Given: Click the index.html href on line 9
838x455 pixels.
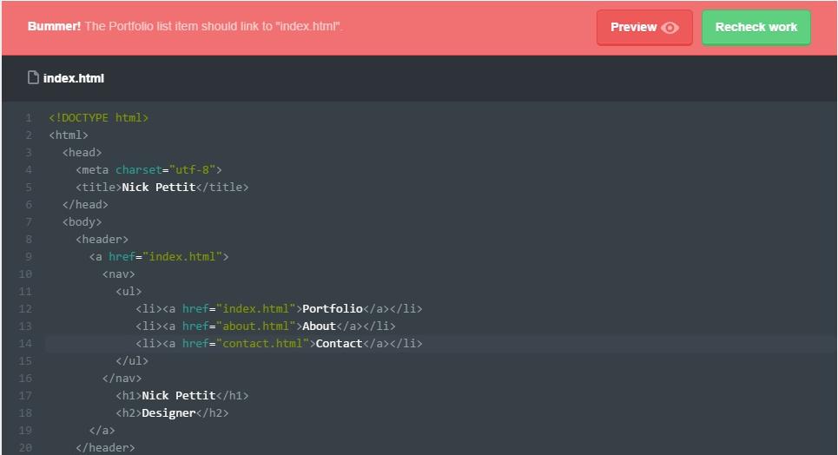Looking at the screenshot, I should 182,257.
